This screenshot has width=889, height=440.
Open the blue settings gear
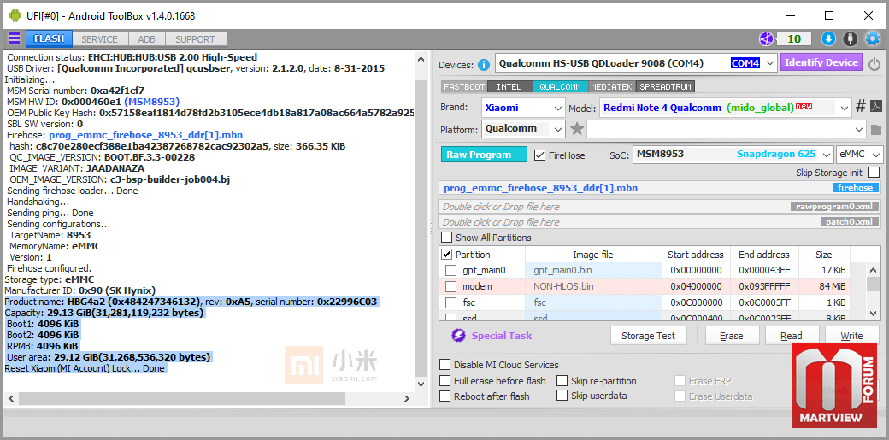[x=872, y=39]
